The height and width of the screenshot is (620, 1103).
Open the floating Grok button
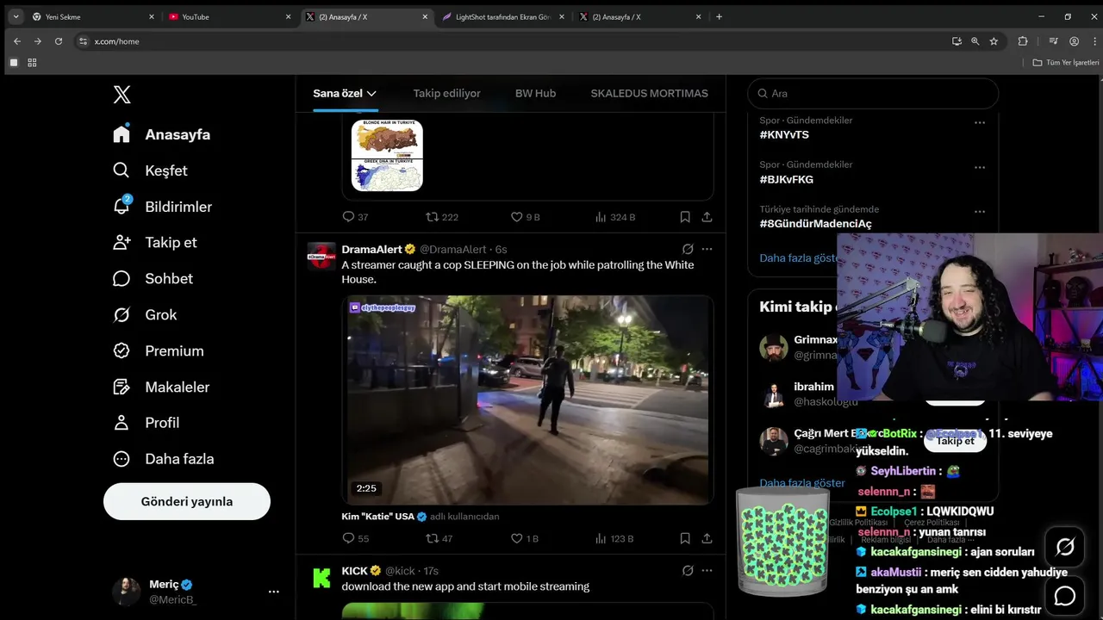pos(1065,547)
